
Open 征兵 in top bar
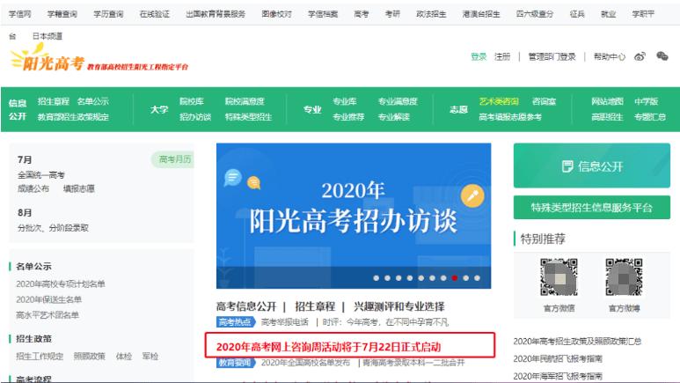point(577,14)
